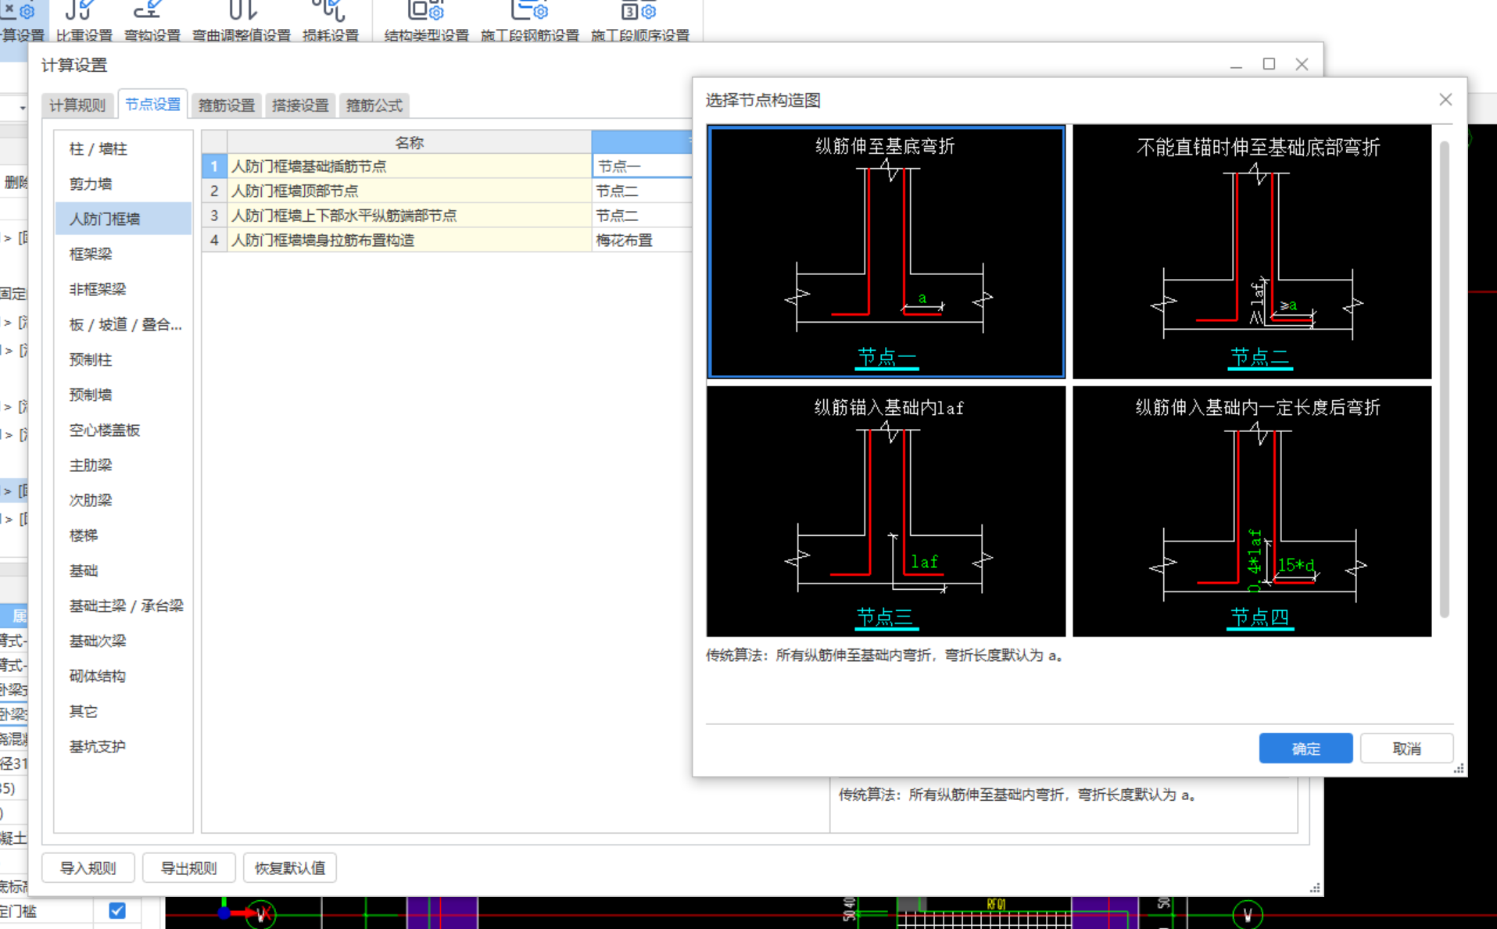Open 损耗设置 toolbar icon
1497x929 pixels.
pyautogui.click(x=330, y=21)
